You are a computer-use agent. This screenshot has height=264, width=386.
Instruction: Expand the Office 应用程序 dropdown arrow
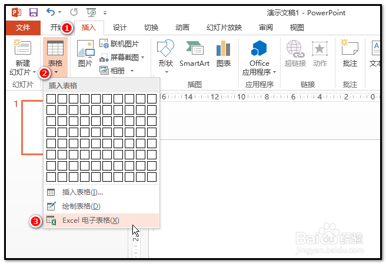pos(274,72)
